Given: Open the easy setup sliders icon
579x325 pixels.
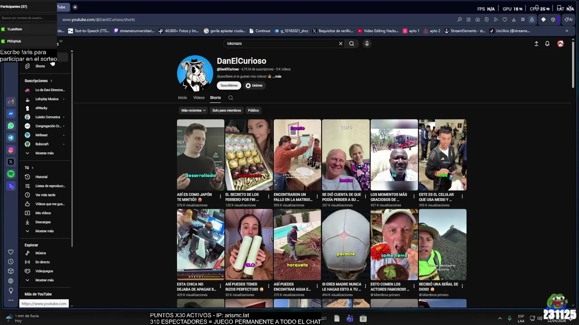Looking at the screenshot, I should point(523,19).
